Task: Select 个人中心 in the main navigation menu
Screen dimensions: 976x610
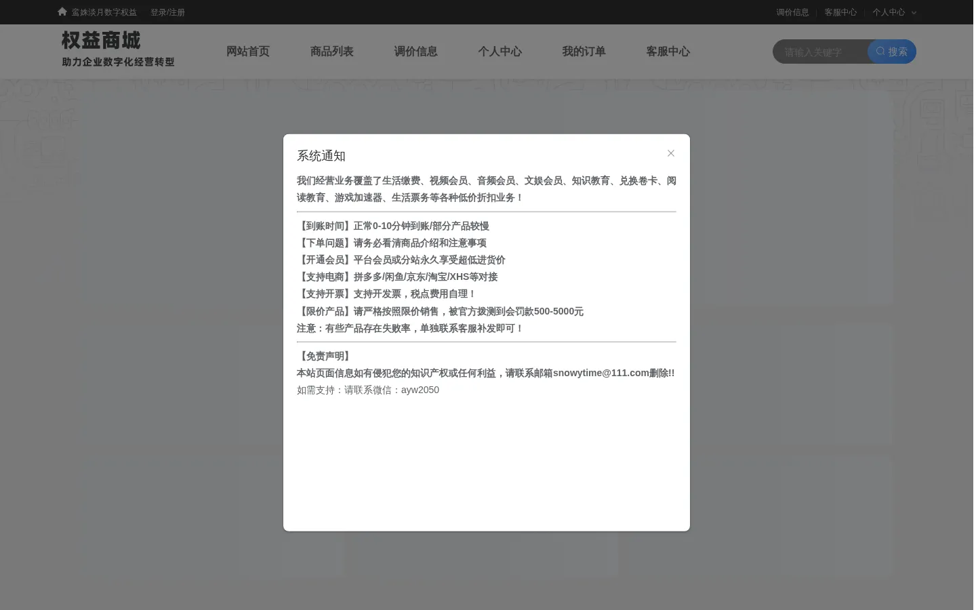Action: [500, 52]
